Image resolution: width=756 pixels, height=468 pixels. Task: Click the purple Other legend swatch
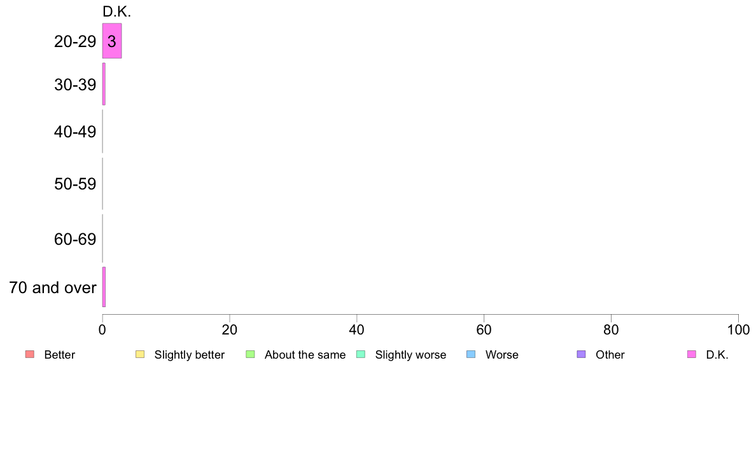(581, 354)
